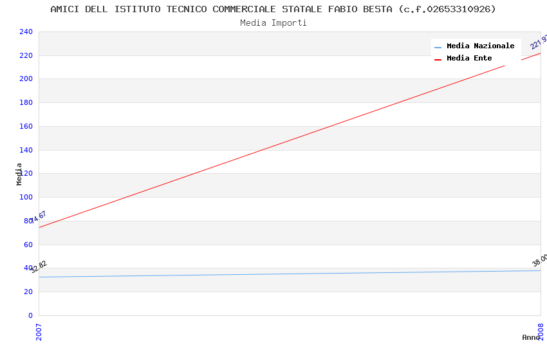Viewport: 547px width, 354px height.
Task: Click the 221.97 data label
Action: click(539, 42)
